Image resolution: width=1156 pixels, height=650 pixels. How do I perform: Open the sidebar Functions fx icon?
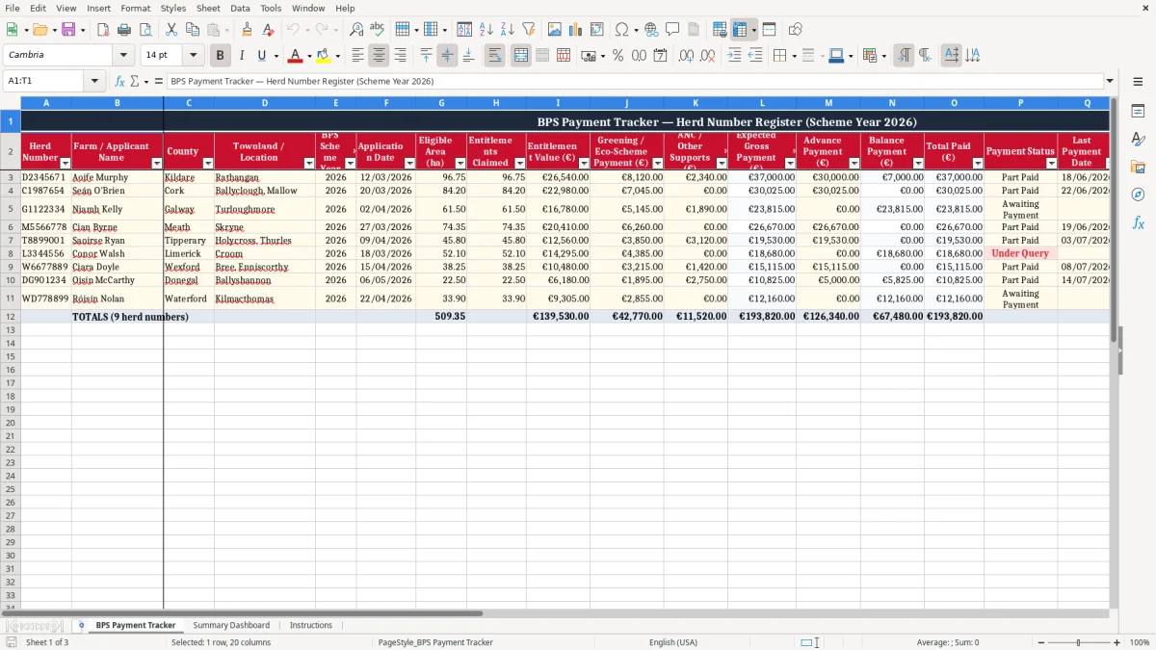point(1138,222)
